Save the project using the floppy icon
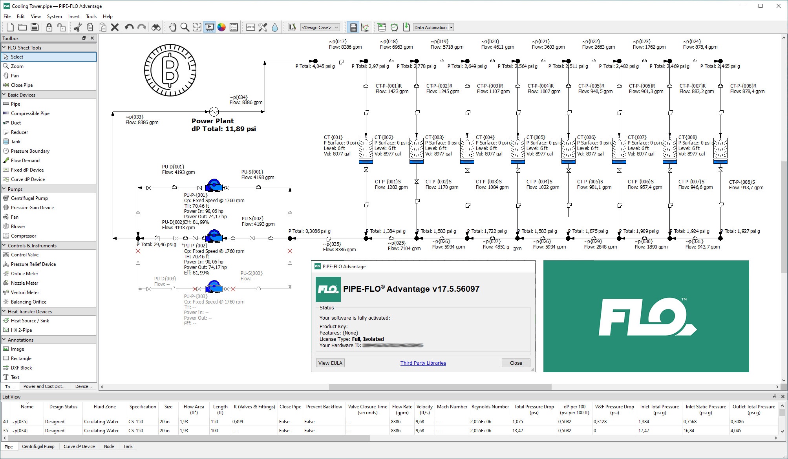This screenshot has height=459, width=788. 35,27
